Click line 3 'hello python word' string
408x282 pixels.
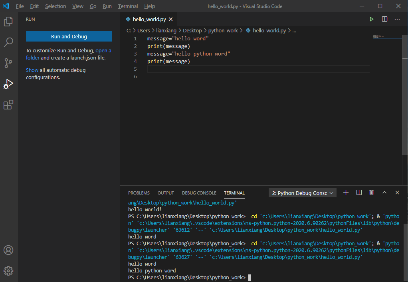201,54
